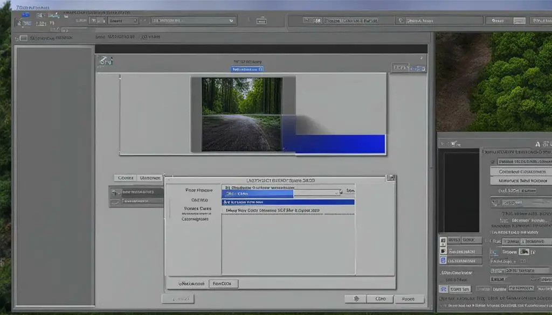Viewport: 552px width, 315px height.
Task: Select the green tree canopy photo in the right window
Action: pos(494,82)
